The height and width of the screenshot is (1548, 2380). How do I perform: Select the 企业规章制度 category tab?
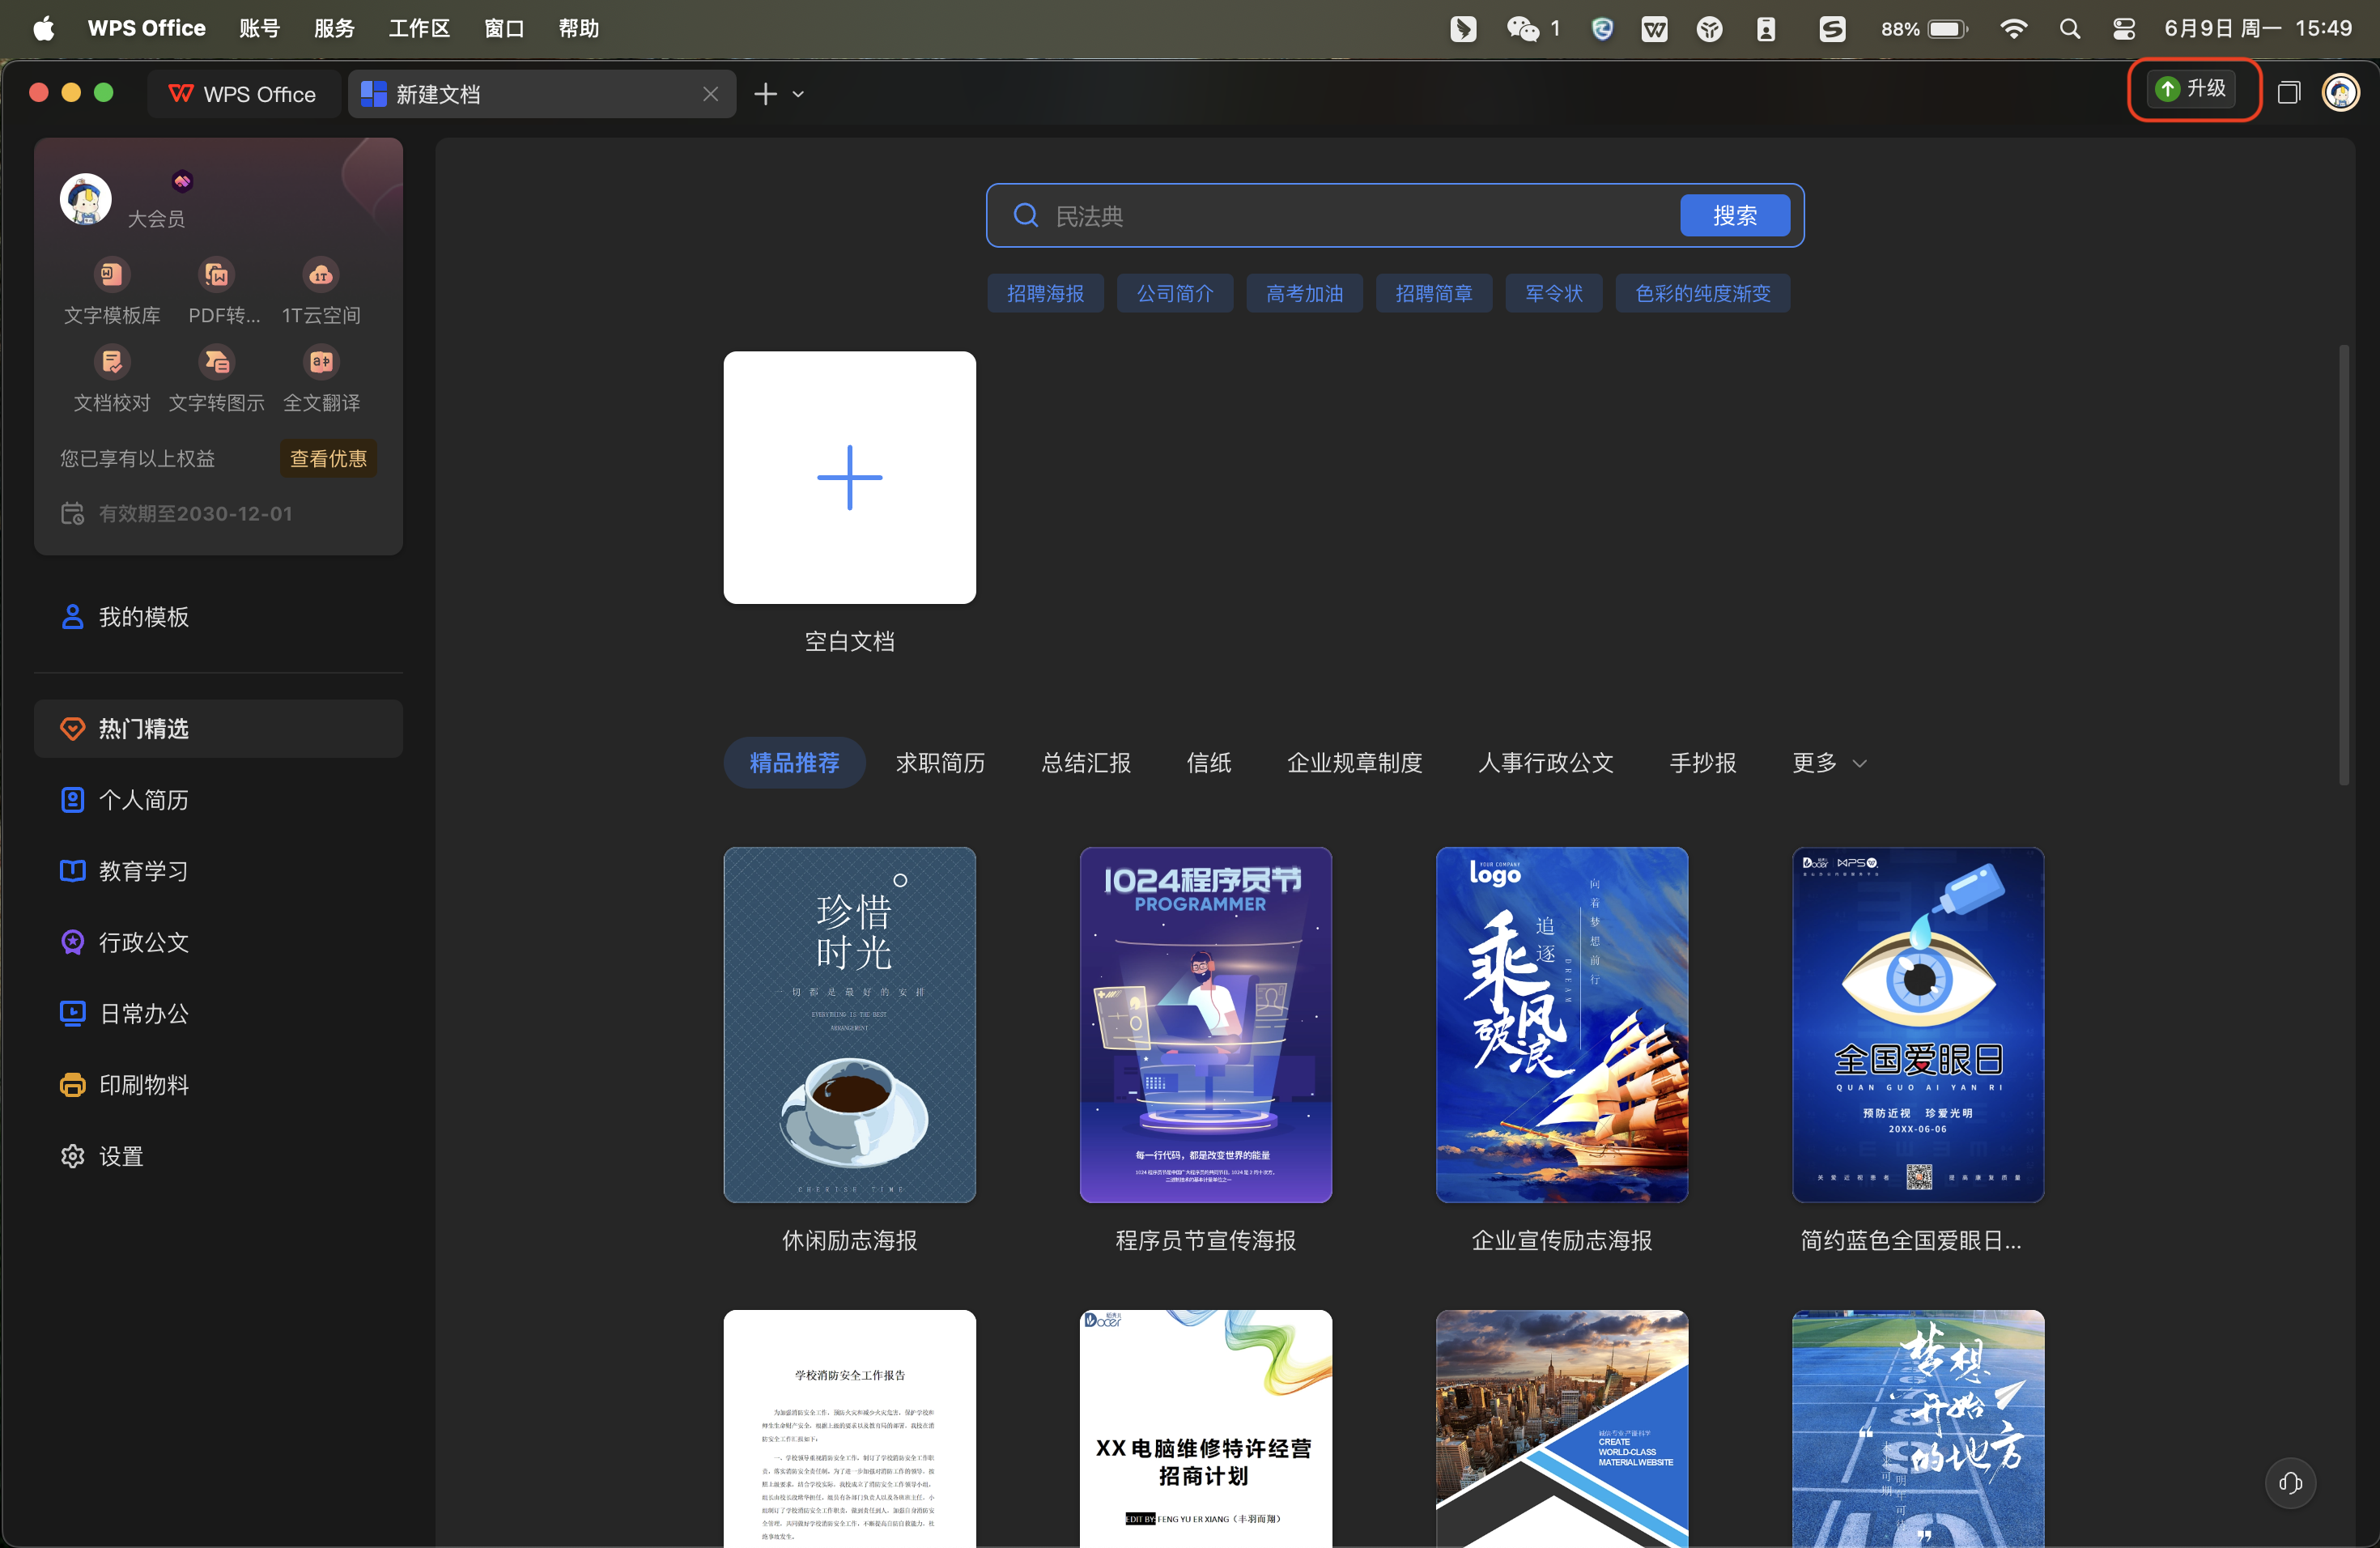[x=1354, y=763]
